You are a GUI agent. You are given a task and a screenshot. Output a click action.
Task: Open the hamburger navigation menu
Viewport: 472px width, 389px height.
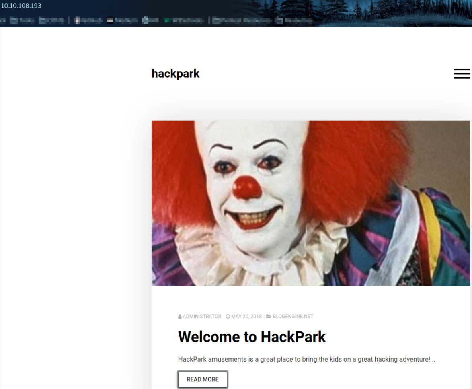(x=462, y=74)
